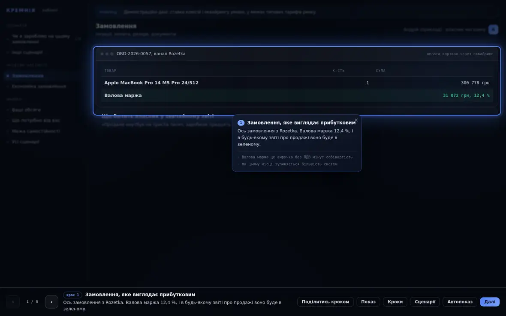
Task: Click the крок 1 badge
Action: click(72, 295)
